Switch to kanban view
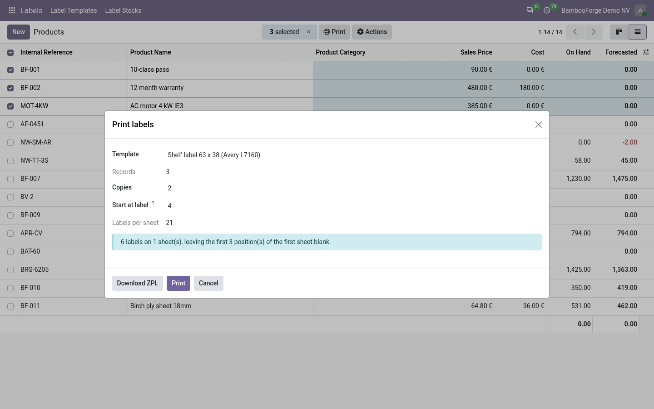654x409 pixels. [x=619, y=32]
